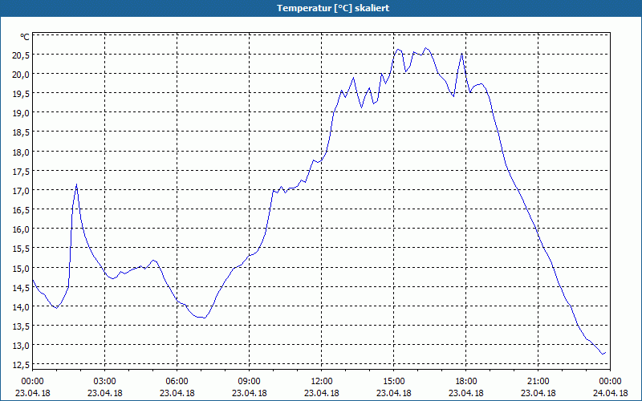Screen dimensions: 642x401
Task: Select the 18,0 y-axis label
Action: point(21,153)
